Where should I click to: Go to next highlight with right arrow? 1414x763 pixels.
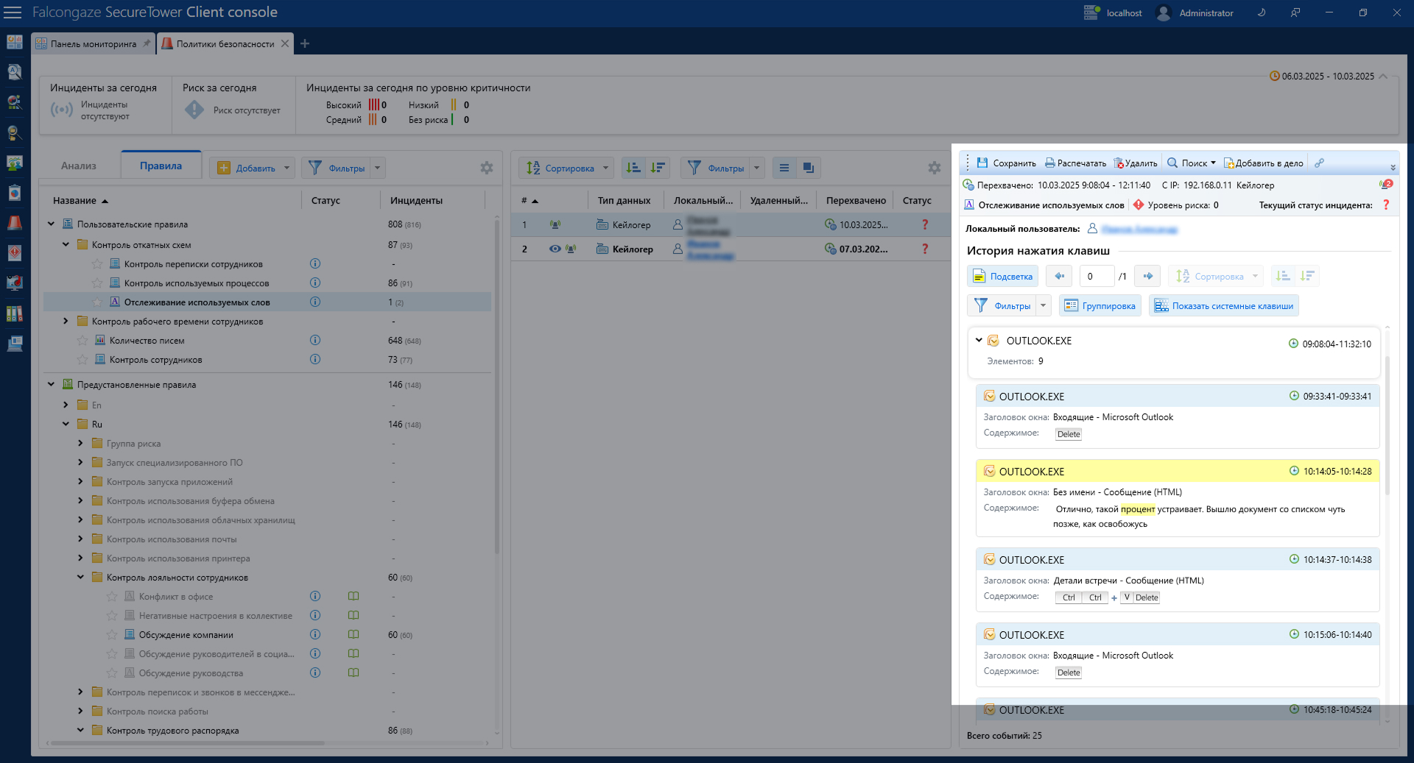[1147, 277]
